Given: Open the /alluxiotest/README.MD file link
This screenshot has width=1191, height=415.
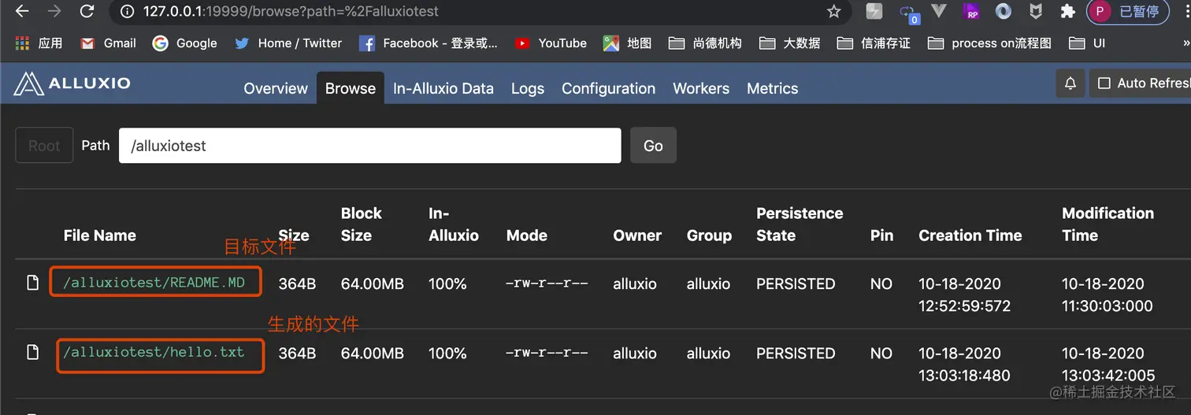Looking at the screenshot, I should tap(154, 283).
